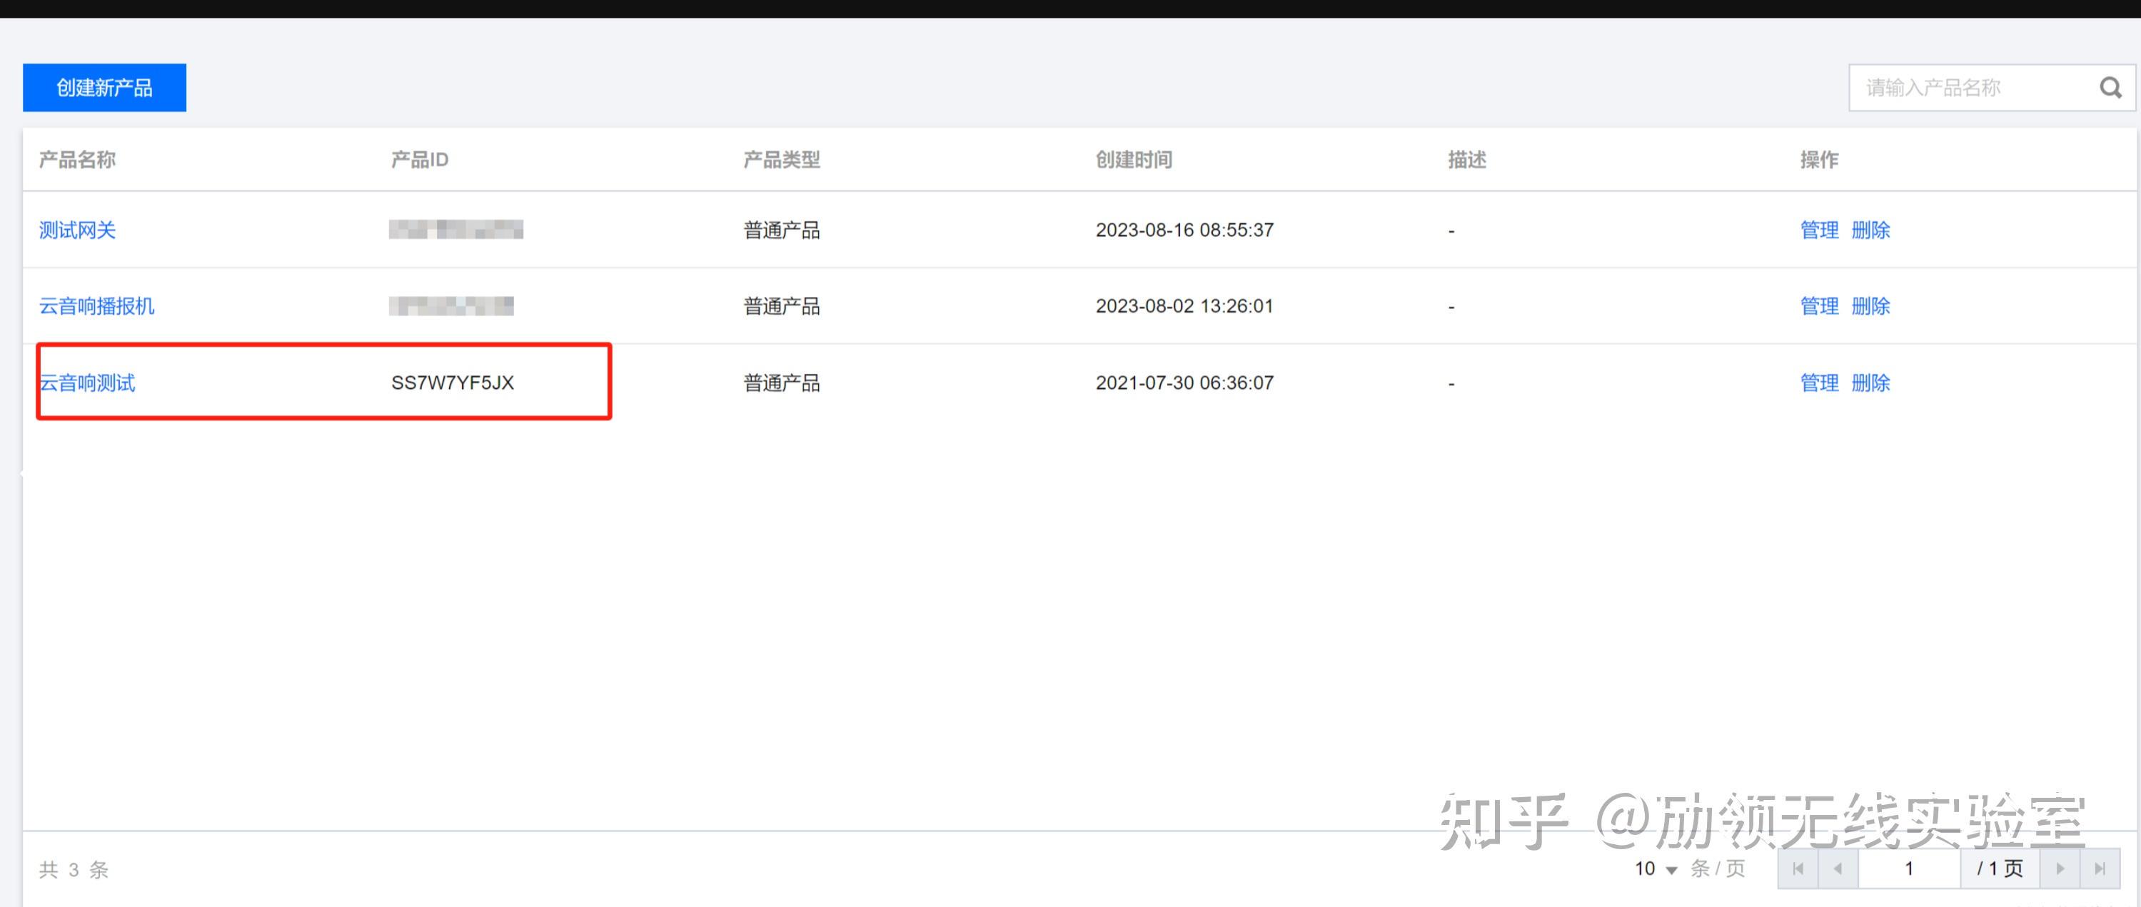Click the 产品类型 column header
Screen dimensions: 2141x907
pos(781,159)
